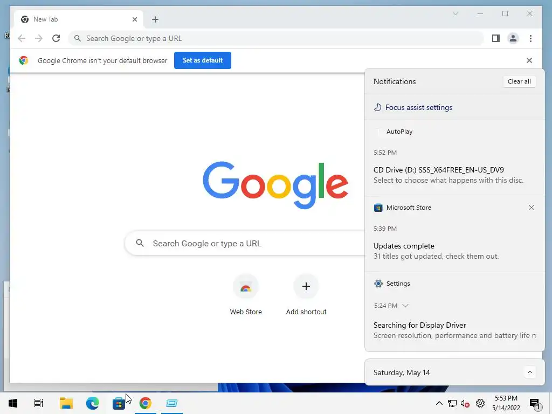This screenshot has height=414, width=552.
Task: Open the Chrome side panel
Action: [x=496, y=38]
